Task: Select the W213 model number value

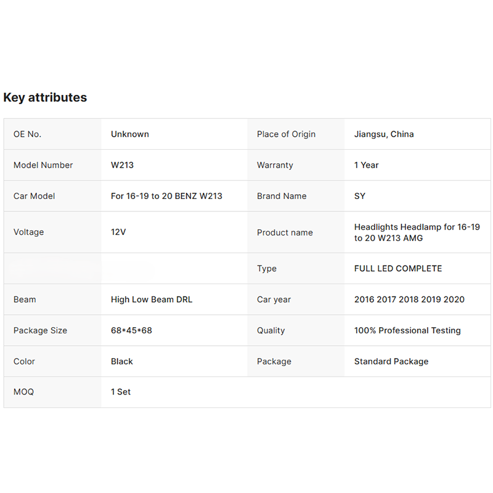Action: (x=122, y=165)
